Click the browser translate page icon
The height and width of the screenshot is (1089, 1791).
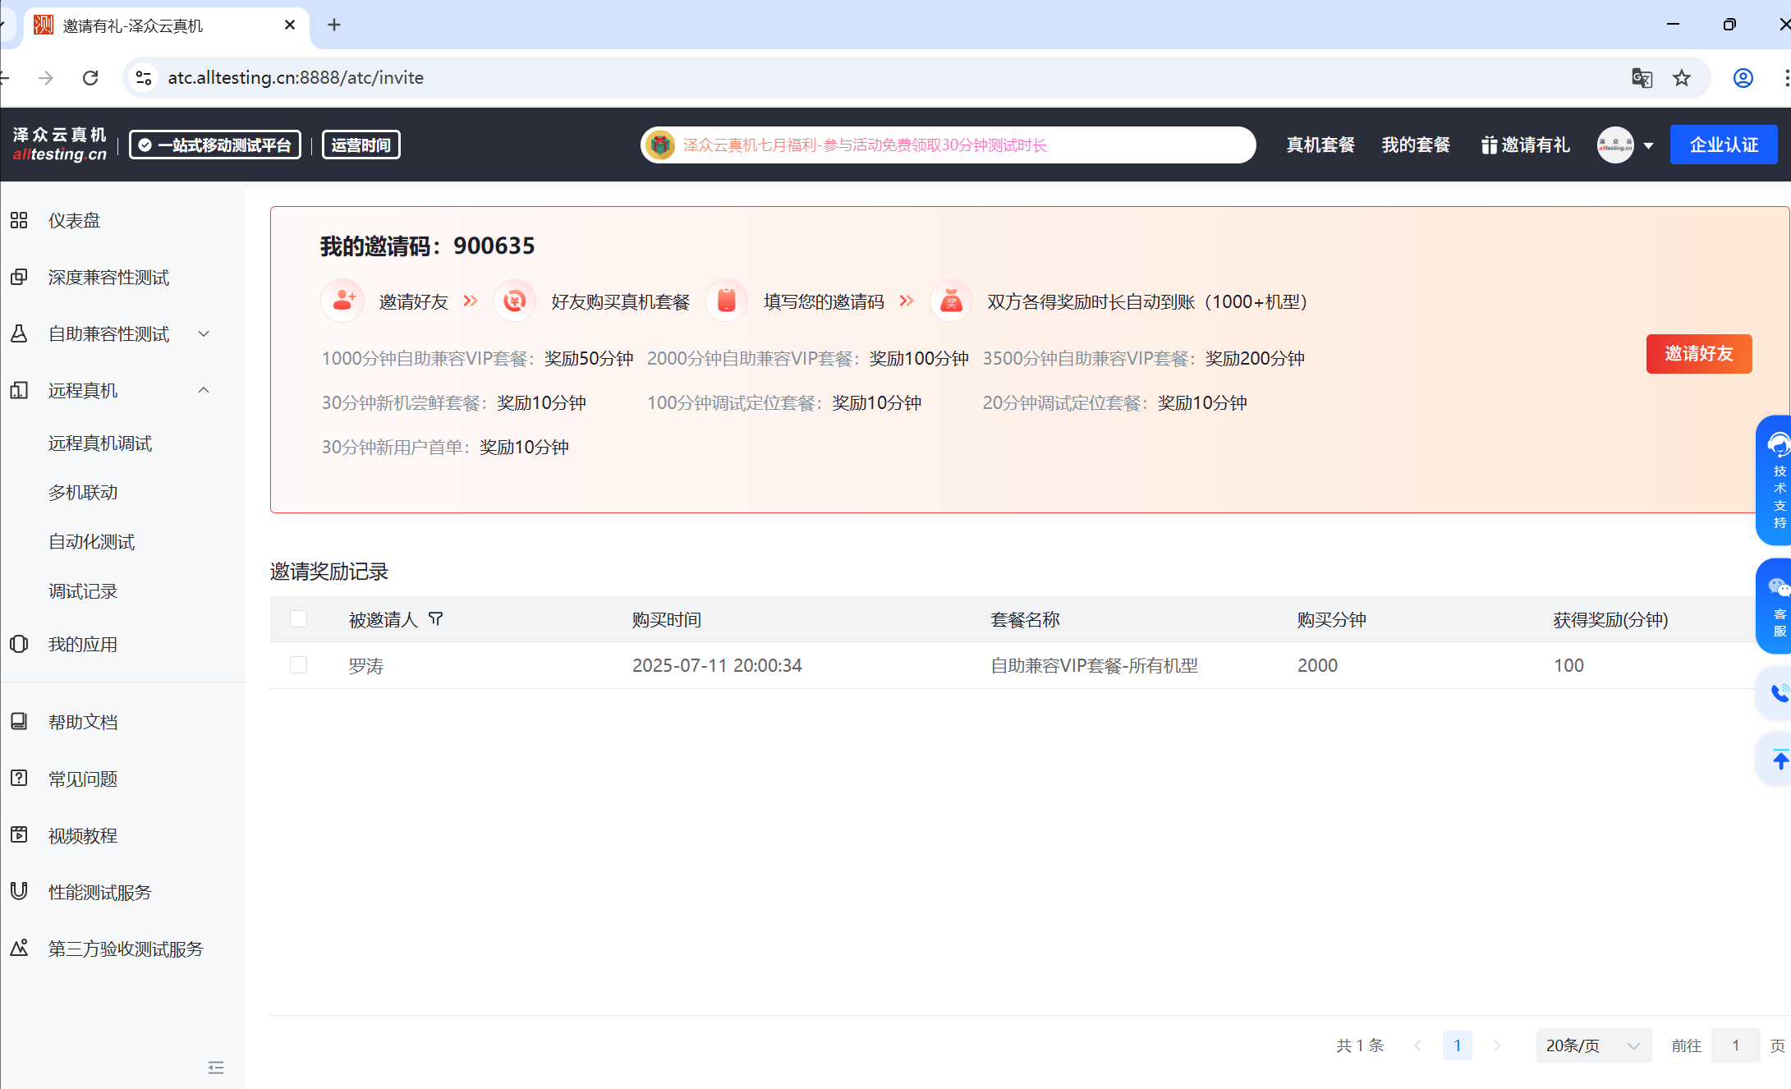pos(1642,78)
